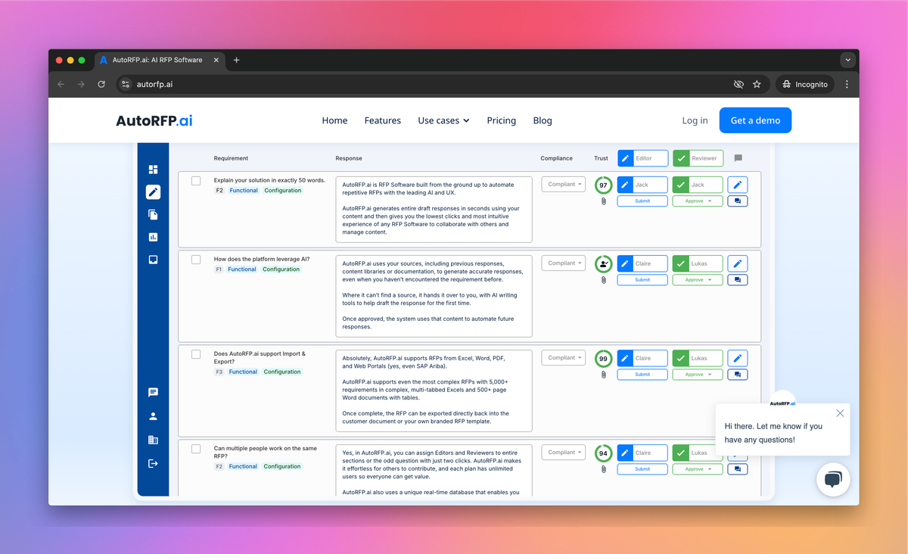
Task: Open the company building icon in the sidebar
Action: click(154, 440)
